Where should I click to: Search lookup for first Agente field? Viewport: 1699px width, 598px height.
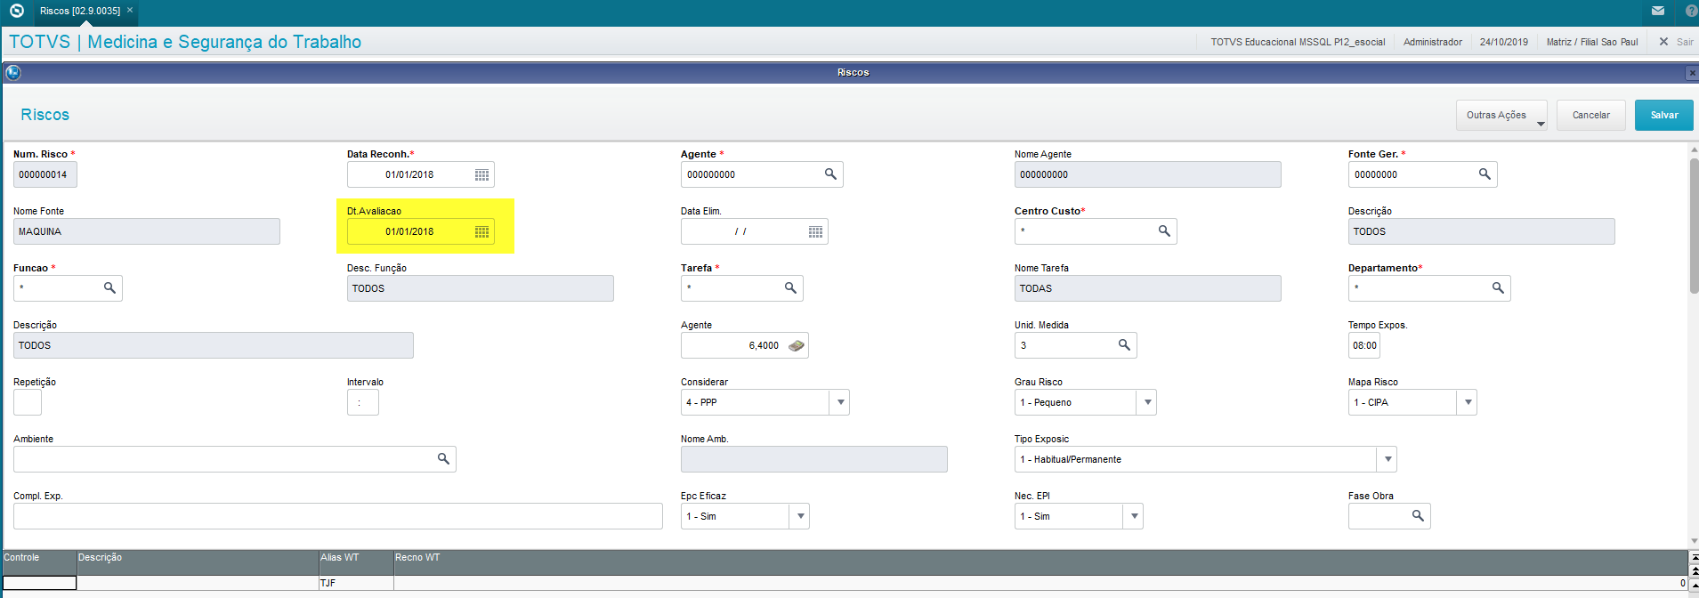click(x=830, y=174)
